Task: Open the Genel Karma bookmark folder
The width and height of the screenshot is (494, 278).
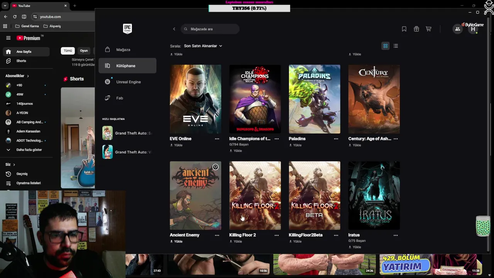Action: pos(27,26)
